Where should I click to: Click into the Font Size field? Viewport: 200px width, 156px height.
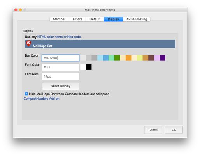pos(60,76)
